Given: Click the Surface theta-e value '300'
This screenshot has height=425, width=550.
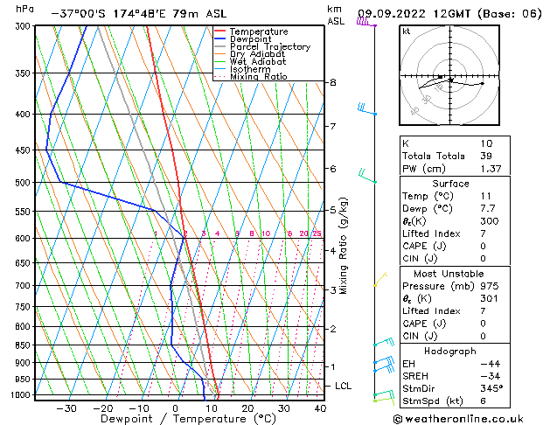Looking at the screenshot, I should (490, 221).
